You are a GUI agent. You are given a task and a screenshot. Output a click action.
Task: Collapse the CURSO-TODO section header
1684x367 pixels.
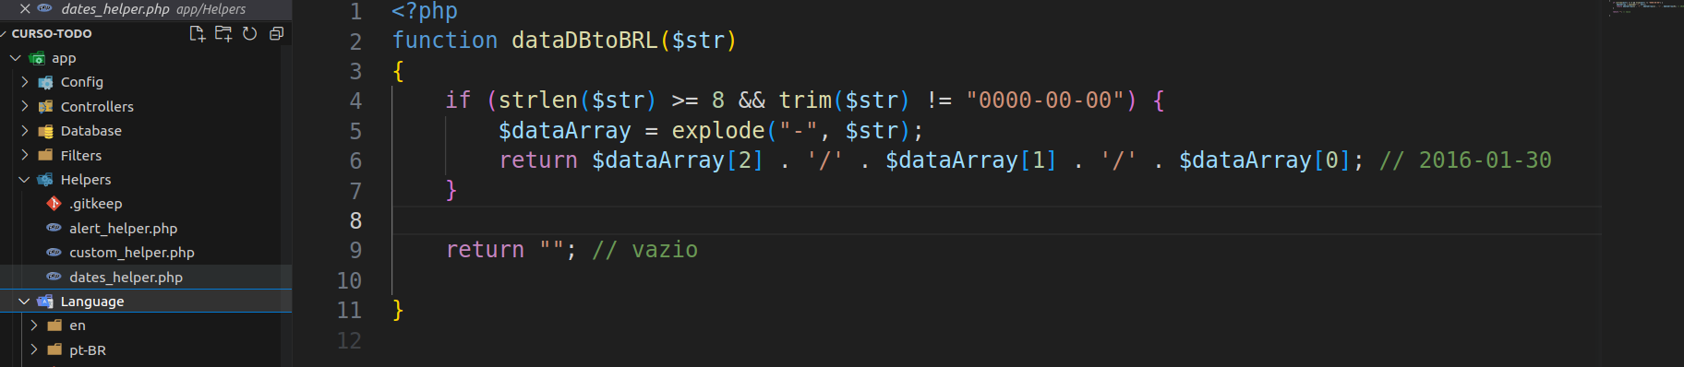pyautogui.click(x=51, y=33)
